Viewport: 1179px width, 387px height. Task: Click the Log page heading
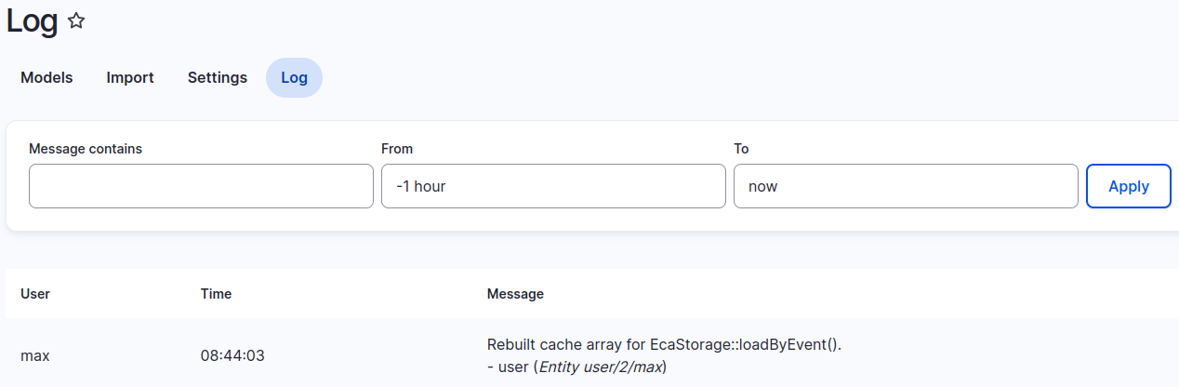[x=32, y=20]
